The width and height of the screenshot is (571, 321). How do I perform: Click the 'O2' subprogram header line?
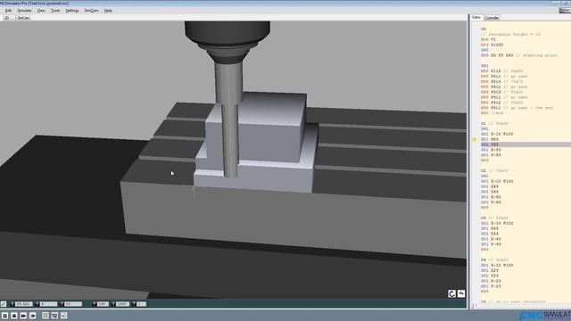[493, 170]
